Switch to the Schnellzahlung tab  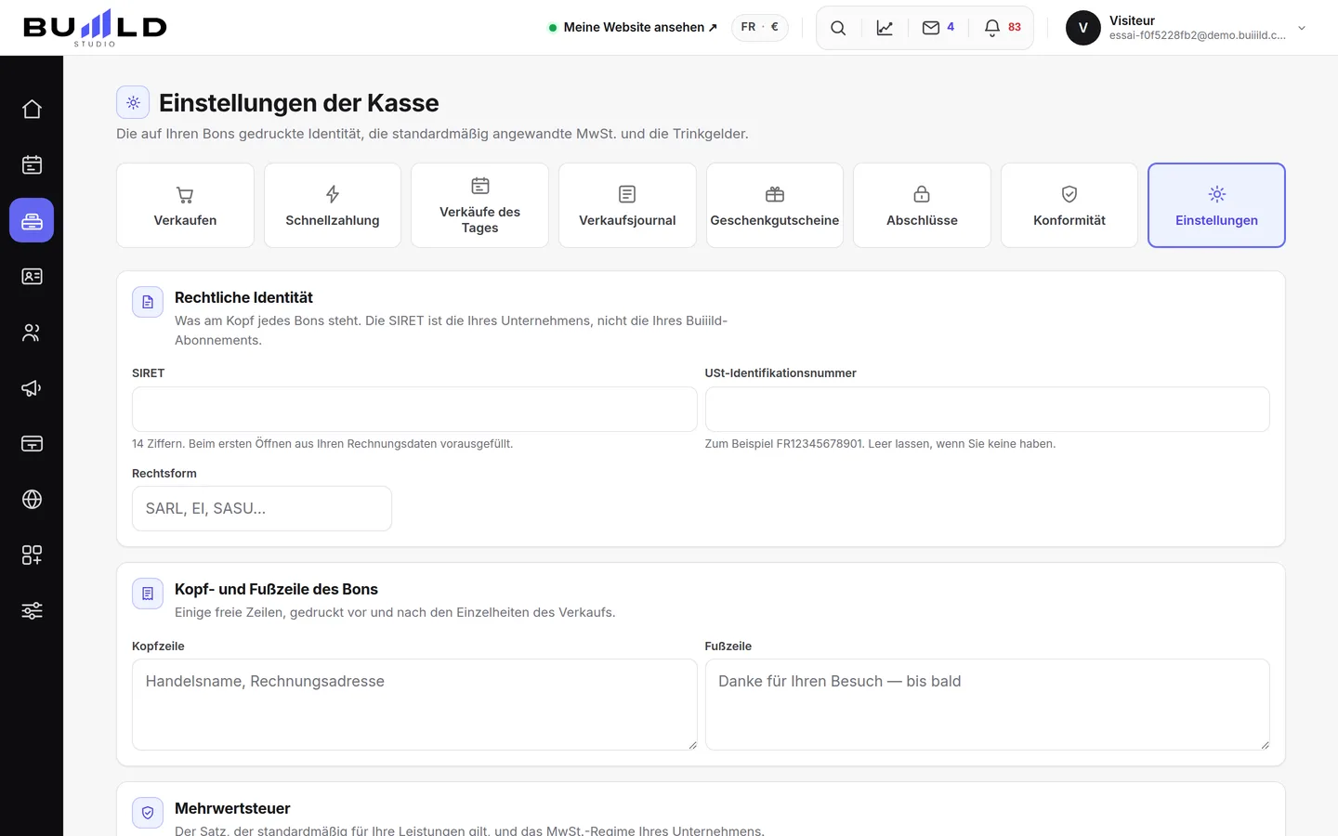[333, 205]
